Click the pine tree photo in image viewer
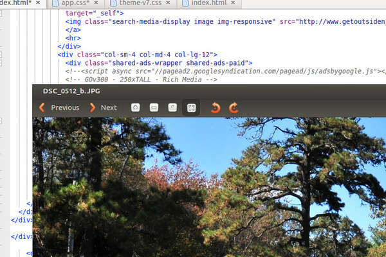386x257 pixels. [x=209, y=187]
